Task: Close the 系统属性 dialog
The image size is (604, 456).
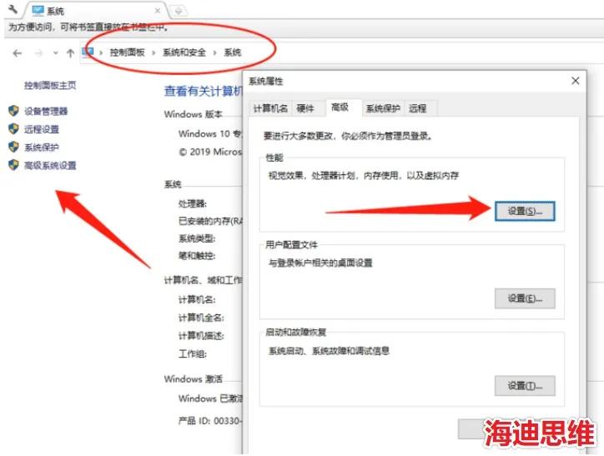Action: pyautogui.click(x=575, y=81)
